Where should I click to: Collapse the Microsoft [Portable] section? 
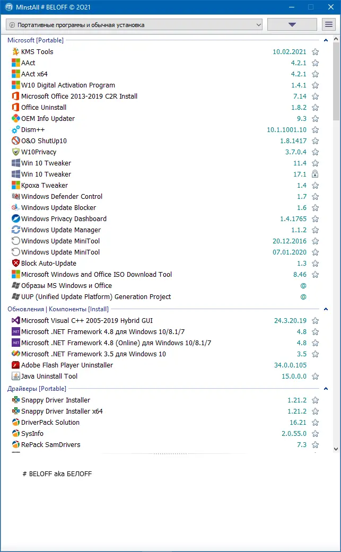326,40
